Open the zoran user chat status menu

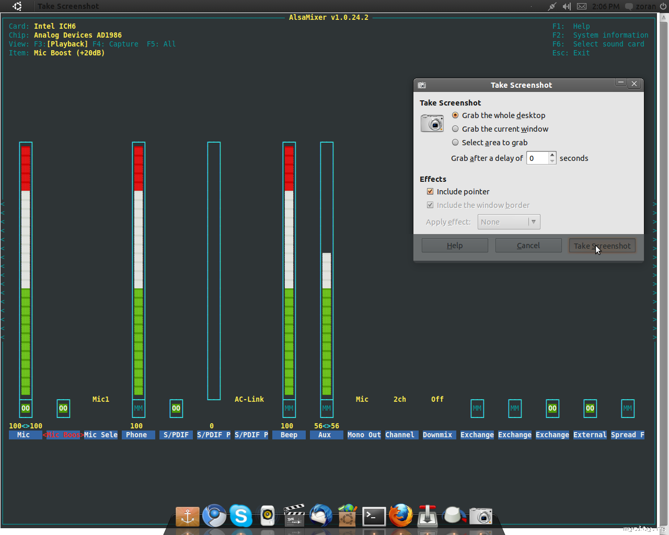[x=640, y=6]
